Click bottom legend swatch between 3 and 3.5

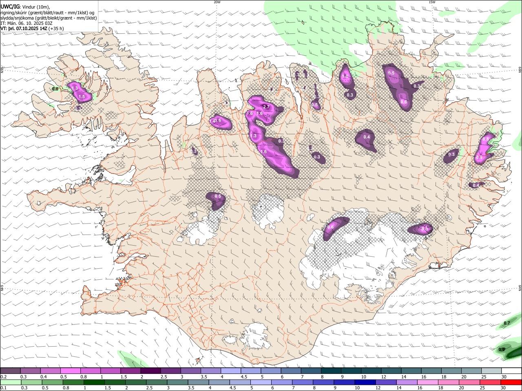click(x=177, y=382)
